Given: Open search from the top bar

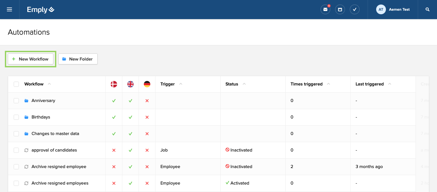Looking at the screenshot, I should point(427,9).
